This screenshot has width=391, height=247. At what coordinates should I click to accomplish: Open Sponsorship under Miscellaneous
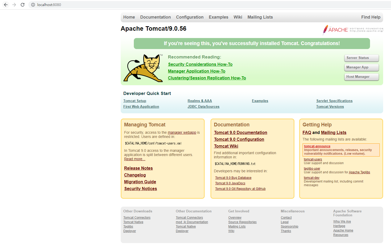coord(289,227)
